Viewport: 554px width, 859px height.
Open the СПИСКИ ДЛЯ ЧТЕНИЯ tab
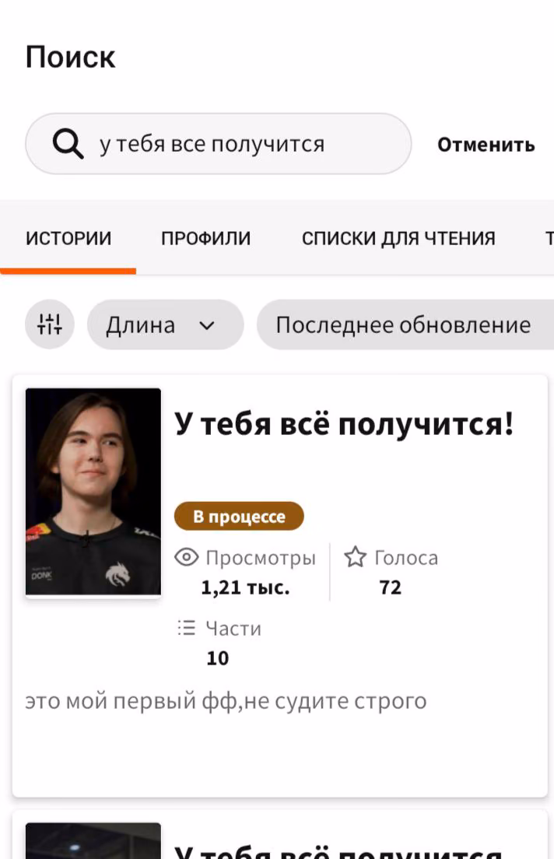[398, 238]
